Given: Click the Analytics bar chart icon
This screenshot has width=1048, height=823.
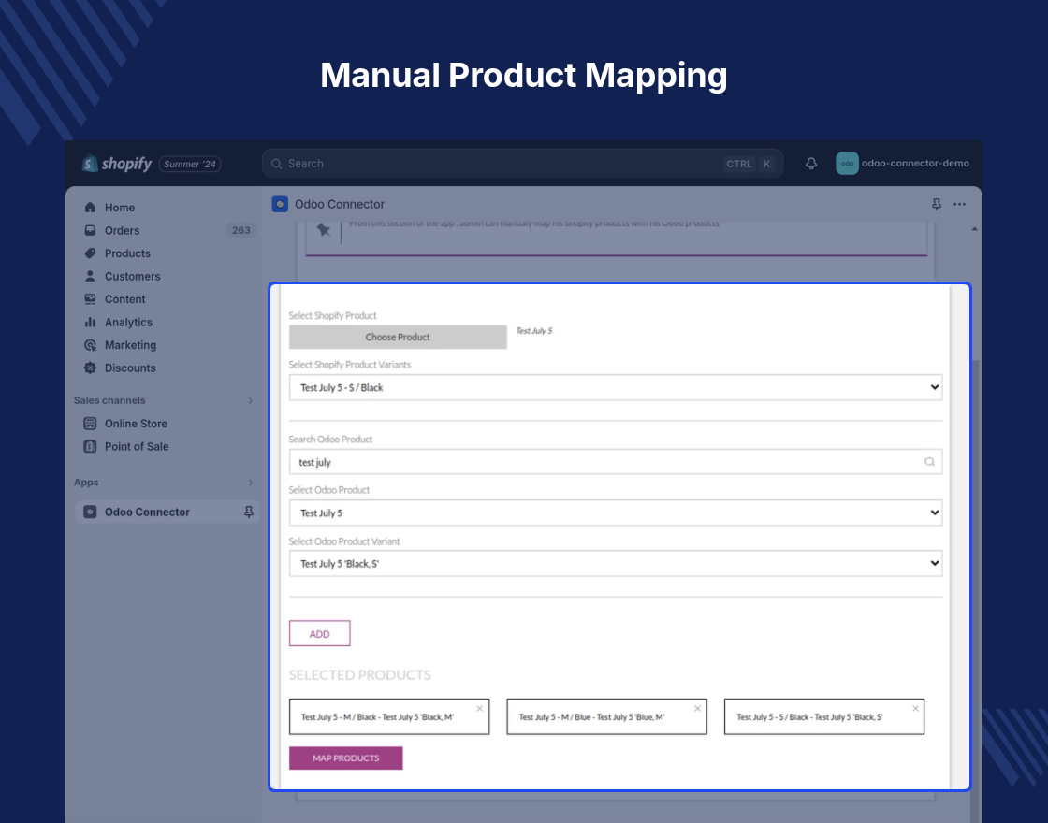Looking at the screenshot, I should coord(90,322).
